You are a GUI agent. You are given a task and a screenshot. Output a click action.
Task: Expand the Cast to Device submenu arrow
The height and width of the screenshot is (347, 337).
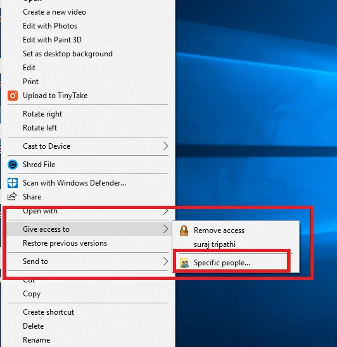click(165, 146)
